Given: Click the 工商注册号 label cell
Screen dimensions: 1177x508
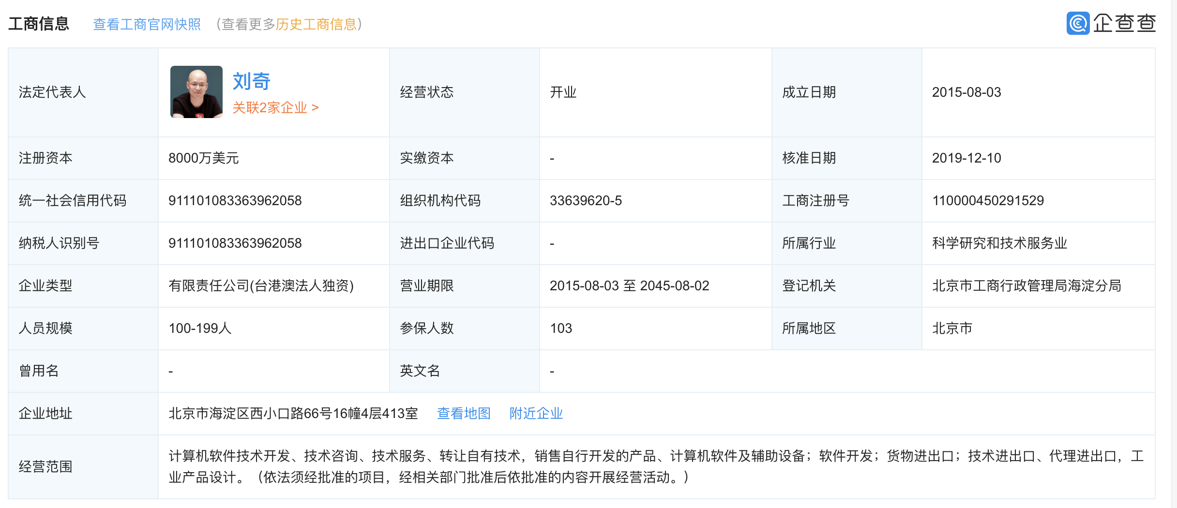Looking at the screenshot, I should 847,201.
